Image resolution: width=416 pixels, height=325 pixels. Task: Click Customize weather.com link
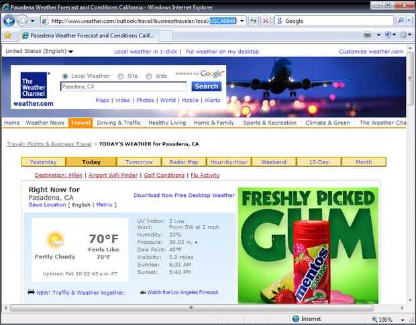click(371, 52)
